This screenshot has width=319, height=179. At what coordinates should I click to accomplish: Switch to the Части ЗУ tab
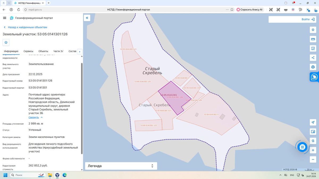(58, 51)
